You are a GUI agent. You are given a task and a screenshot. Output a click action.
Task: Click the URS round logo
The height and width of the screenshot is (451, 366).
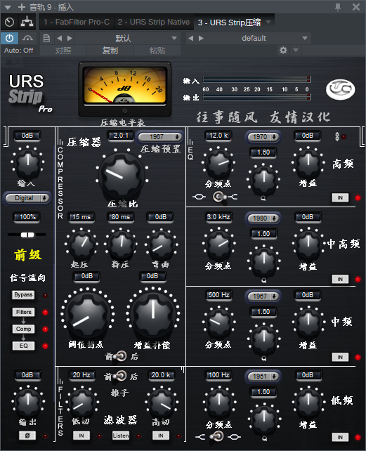point(341,89)
